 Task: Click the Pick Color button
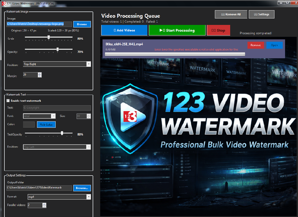[46, 125]
